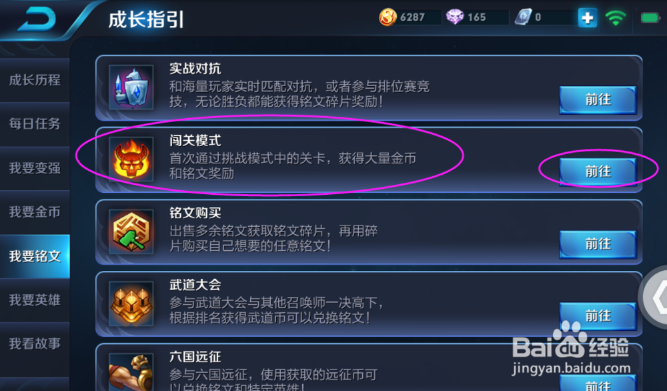667x391 pixels.
Task: Select the 我要英雄 tab
Action: [x=35, y=300]
